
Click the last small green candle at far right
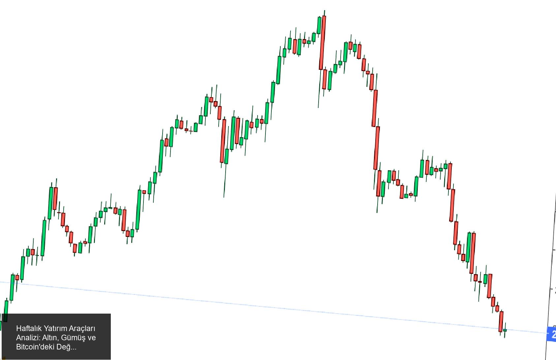pyautogui.click(x=505, y=330)
